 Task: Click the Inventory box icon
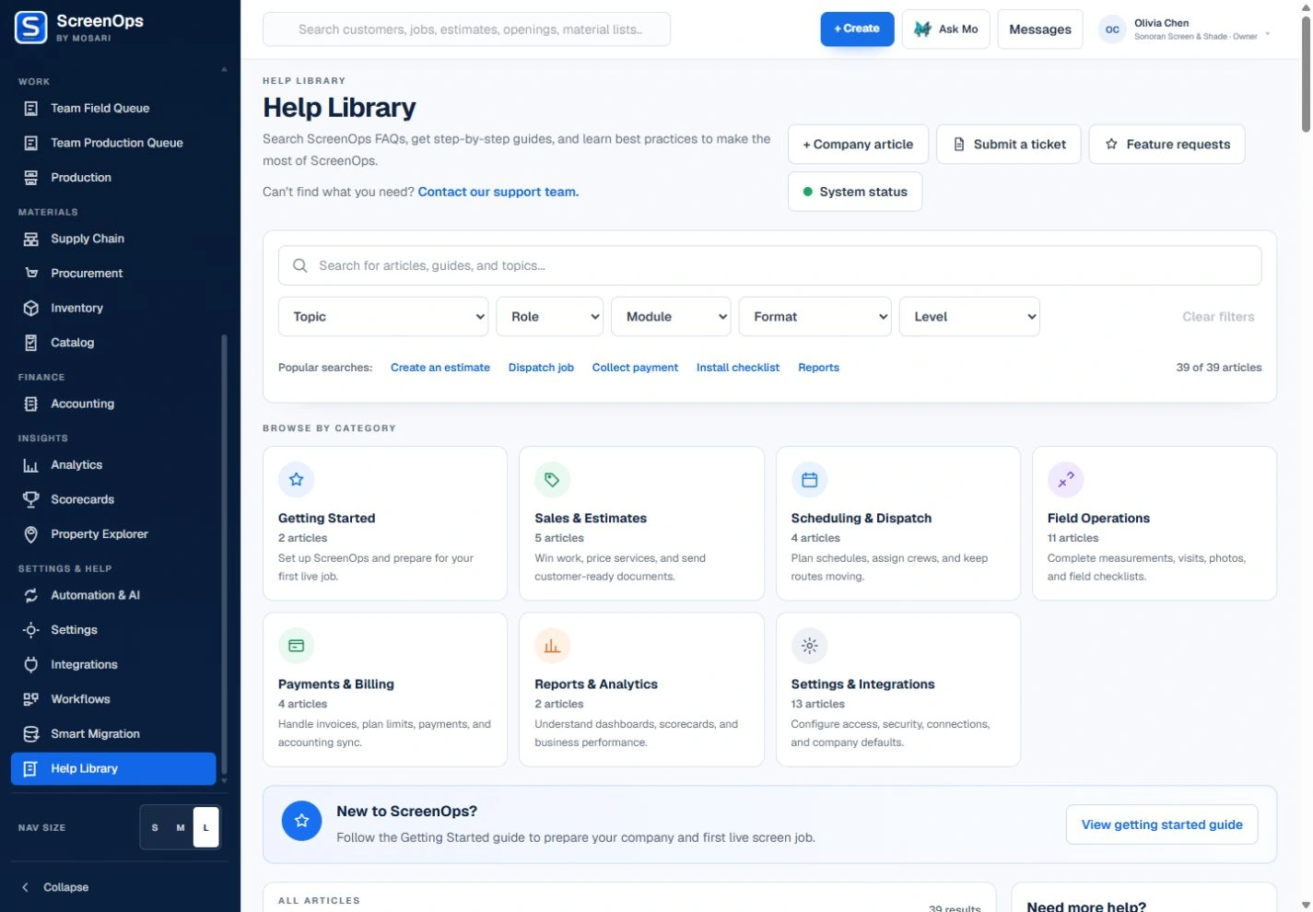click(30, 309)
